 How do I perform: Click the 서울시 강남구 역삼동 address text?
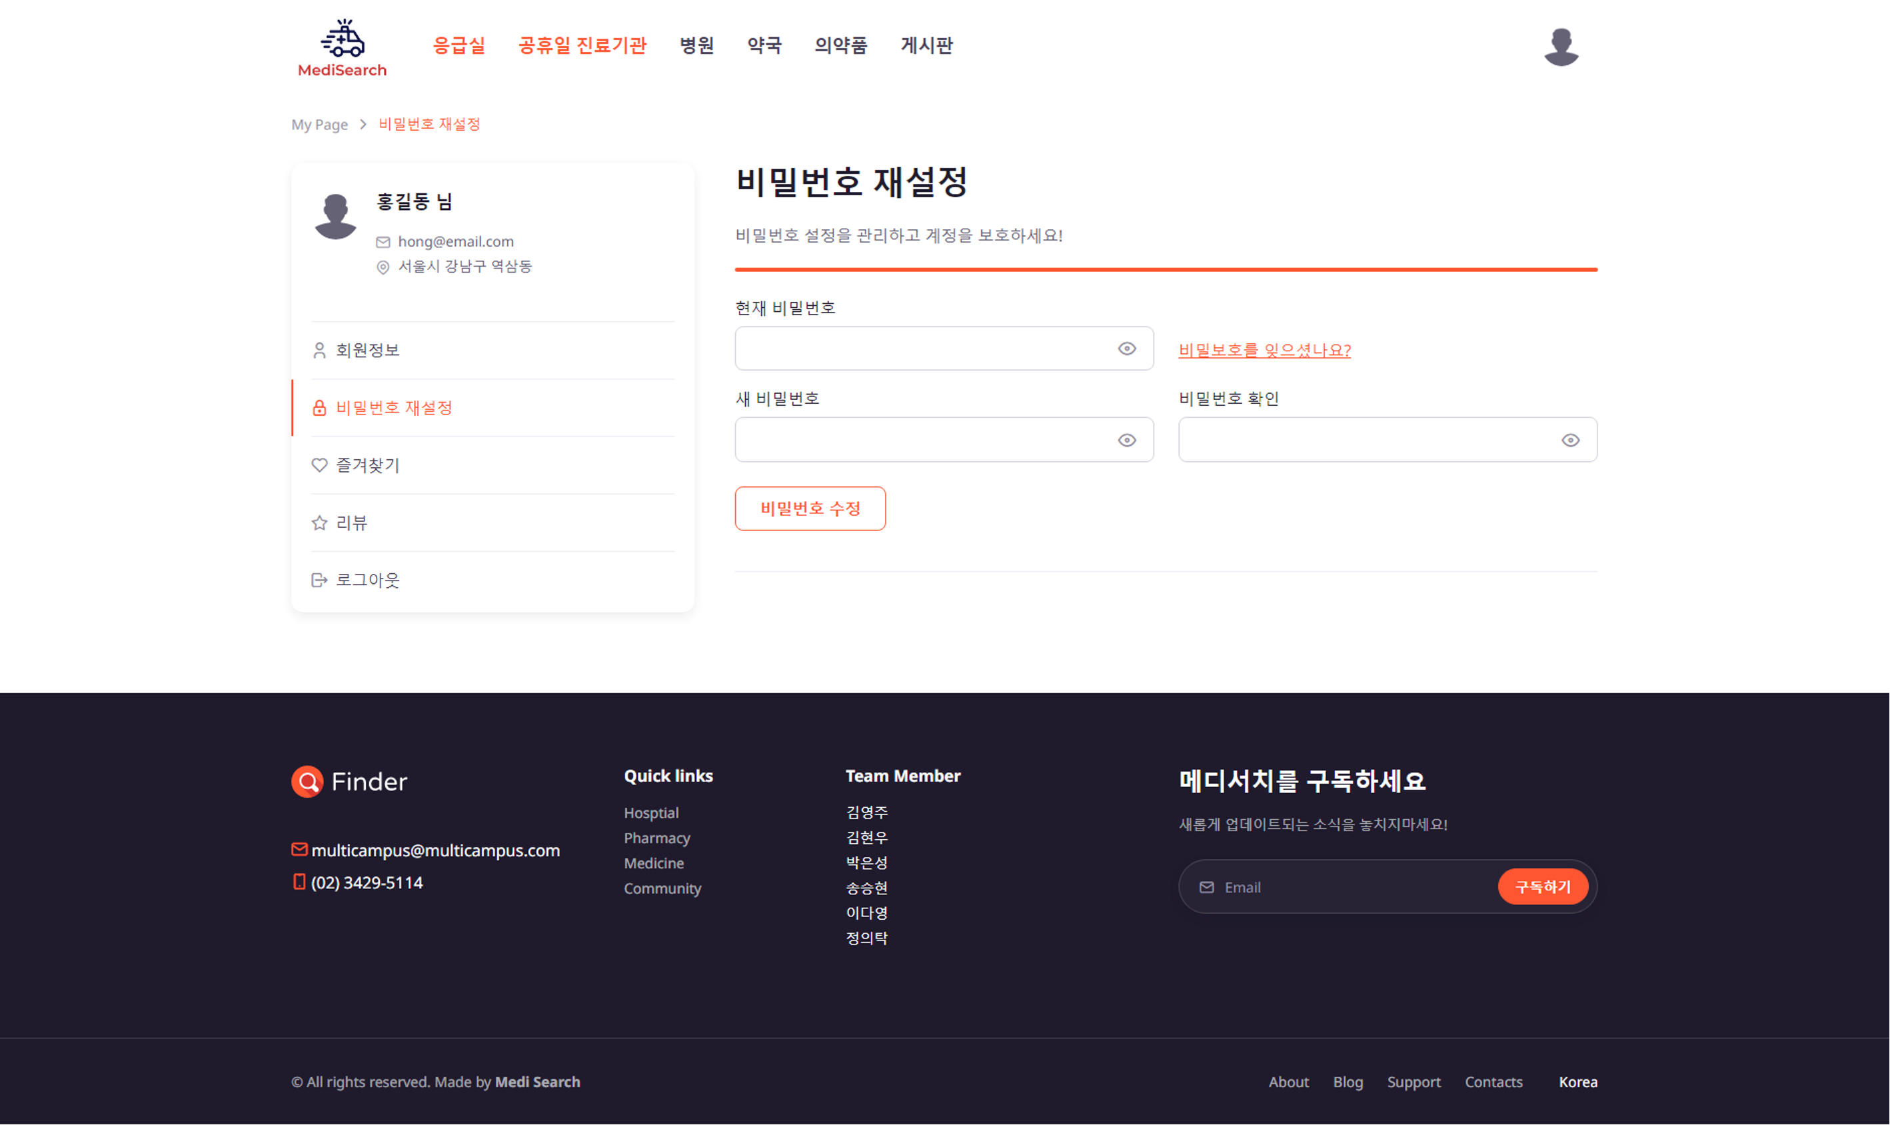click(465, 267)
